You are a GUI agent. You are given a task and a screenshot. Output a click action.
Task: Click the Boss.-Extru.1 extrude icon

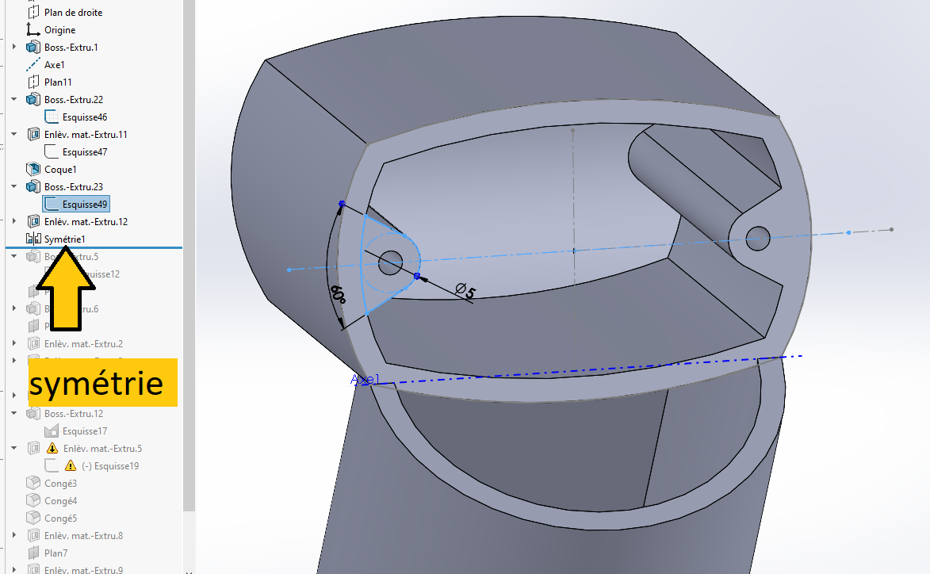(x=33, y=47)
